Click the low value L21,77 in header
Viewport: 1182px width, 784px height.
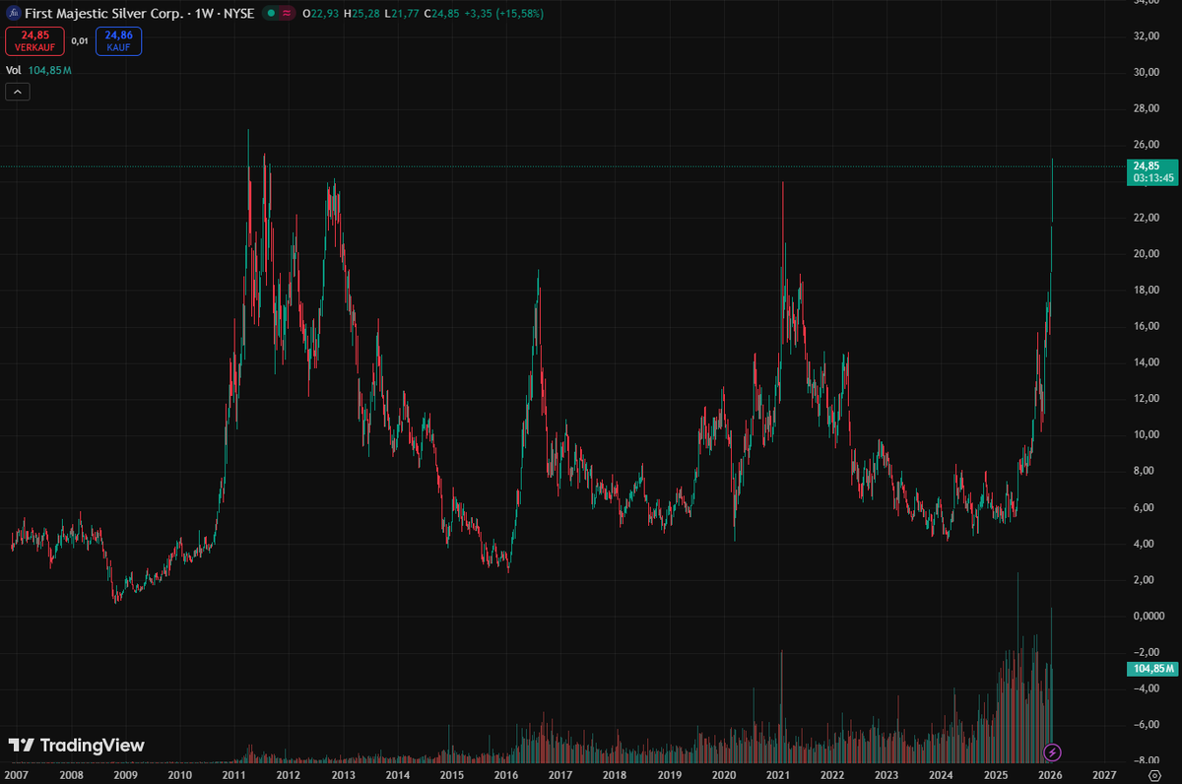[x=403, y=15]
